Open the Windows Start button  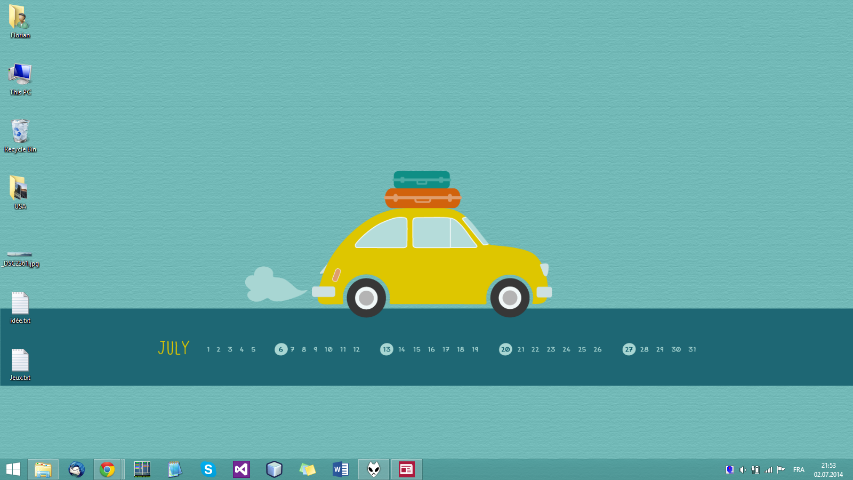click(x=13, y=469)
